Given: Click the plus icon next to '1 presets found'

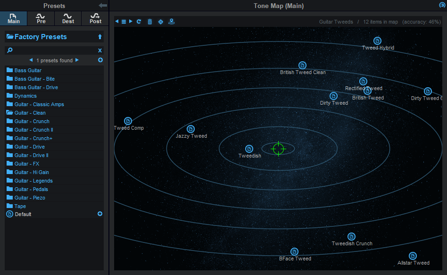Looking at the screenshot, I should [99, 60].
